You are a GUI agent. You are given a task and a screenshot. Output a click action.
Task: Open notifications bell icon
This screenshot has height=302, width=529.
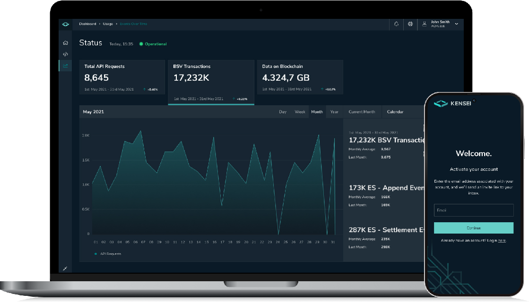point(397,24)
